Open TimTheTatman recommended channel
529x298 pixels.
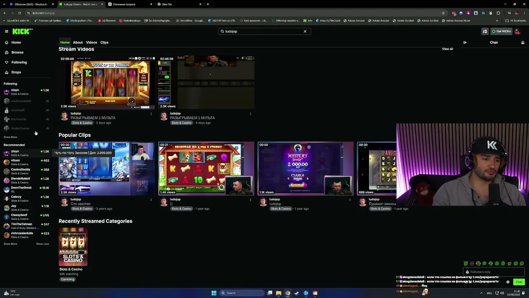pos(26,226)
